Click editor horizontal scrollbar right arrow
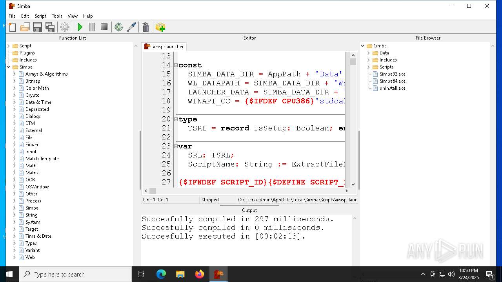Viewport: 502px width, 282px height. point(347,191)
